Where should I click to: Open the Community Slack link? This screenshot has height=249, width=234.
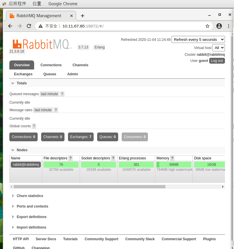(140, 239)
